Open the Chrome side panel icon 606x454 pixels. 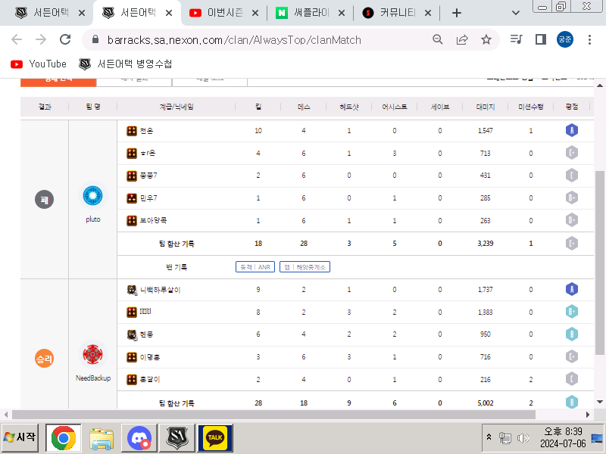pos(541,39)
